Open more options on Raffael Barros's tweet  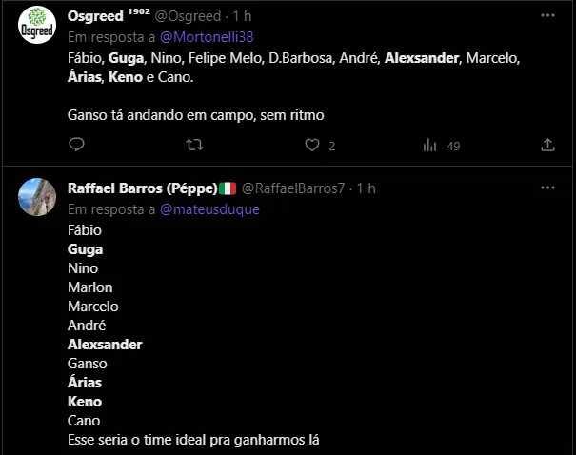coord(547,188)
